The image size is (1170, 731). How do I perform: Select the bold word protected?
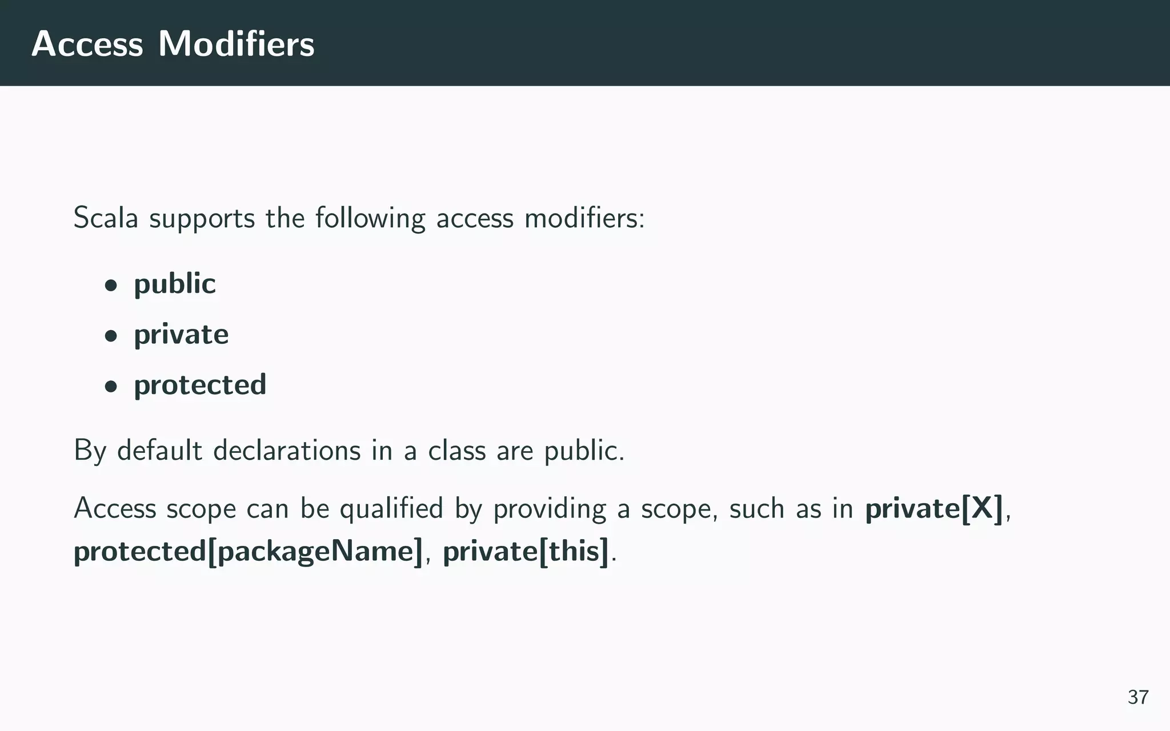tap(200, 385)
